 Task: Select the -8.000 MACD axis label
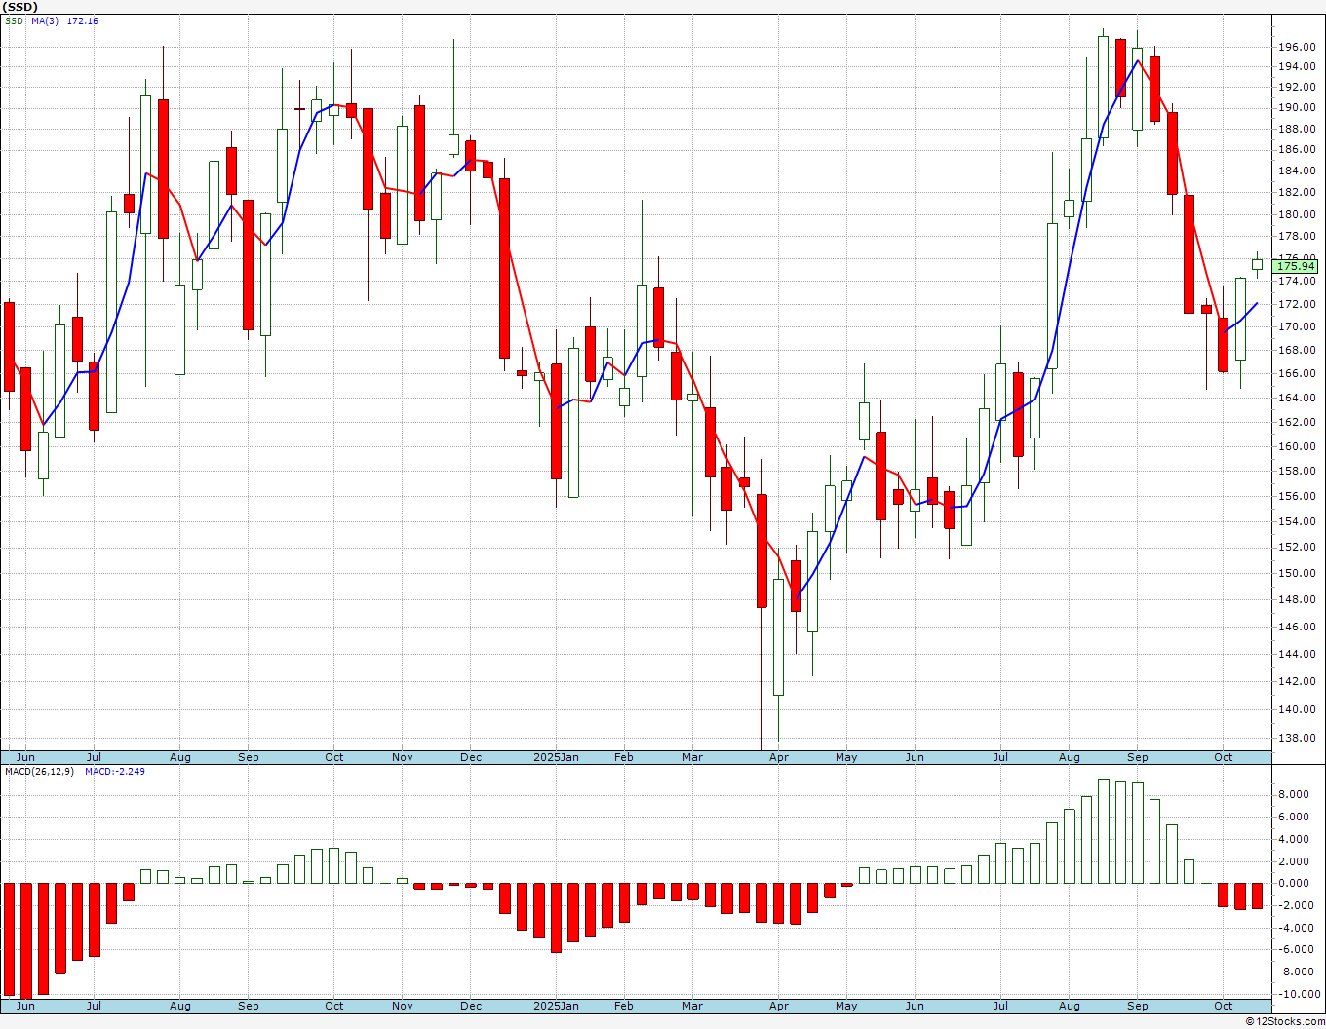point(1294,972)
